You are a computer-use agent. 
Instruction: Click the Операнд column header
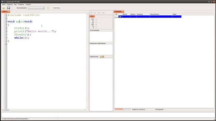click(x=143, y=14)
